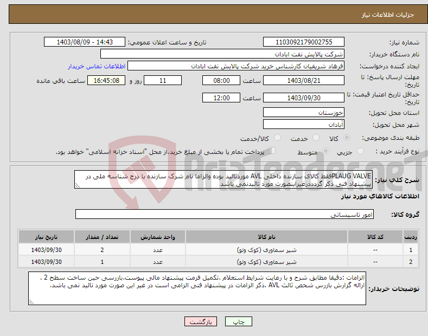Select the متوسط purchase type radio
Image resolution: width=428 pixels, height=336 pixels.
[x=325, y=151]
